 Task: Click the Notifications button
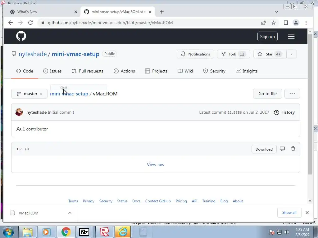coord(195,54)
